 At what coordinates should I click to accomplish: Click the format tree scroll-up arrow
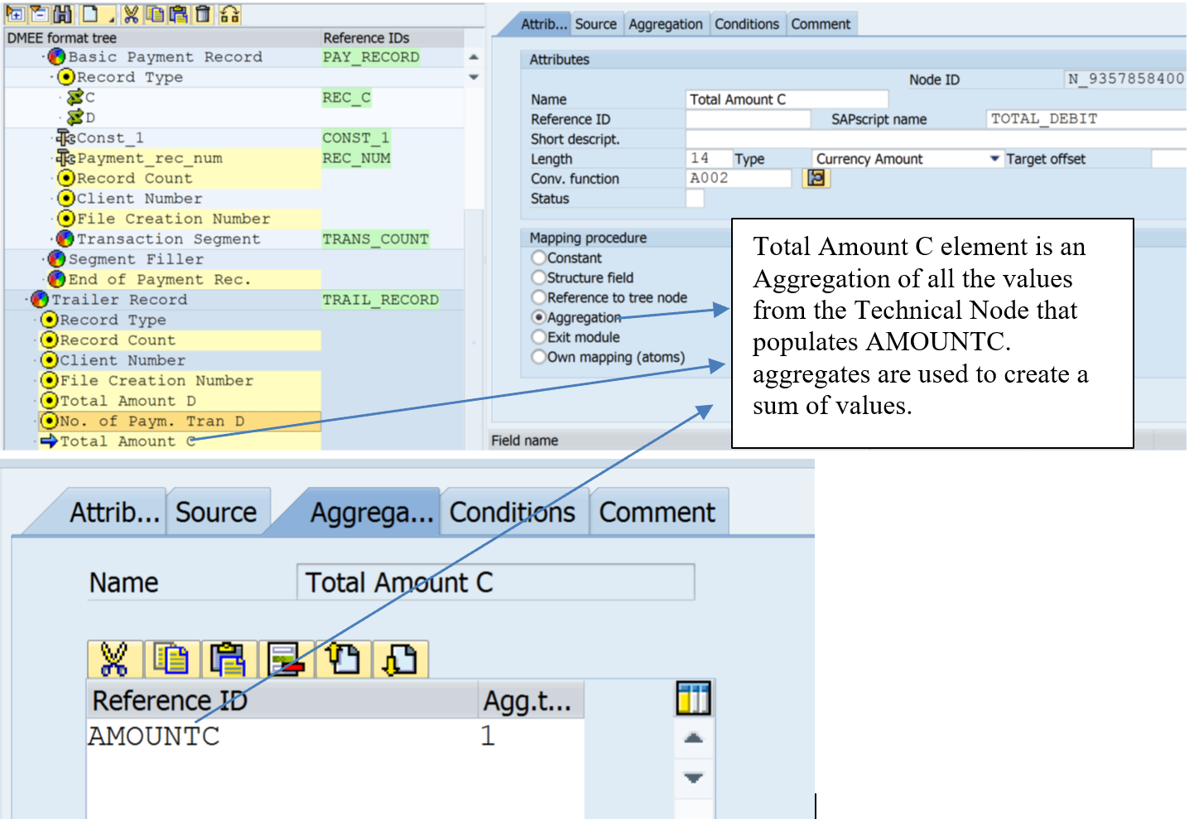(474, 57)
